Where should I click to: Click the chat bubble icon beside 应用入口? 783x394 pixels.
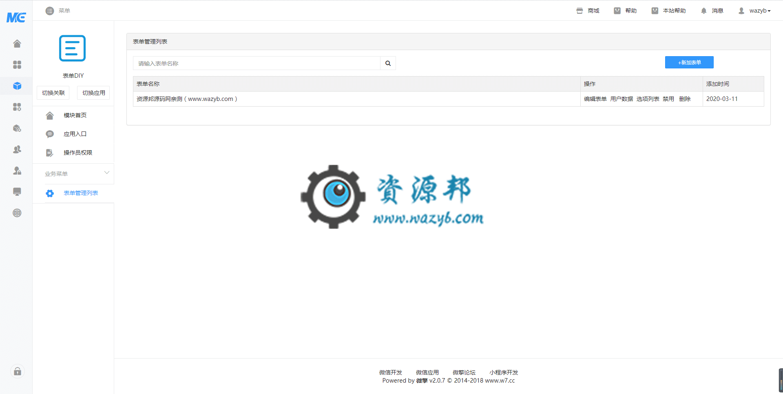pos(50,134)
